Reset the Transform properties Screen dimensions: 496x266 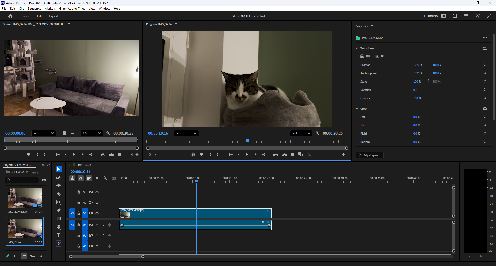(485, 48)
